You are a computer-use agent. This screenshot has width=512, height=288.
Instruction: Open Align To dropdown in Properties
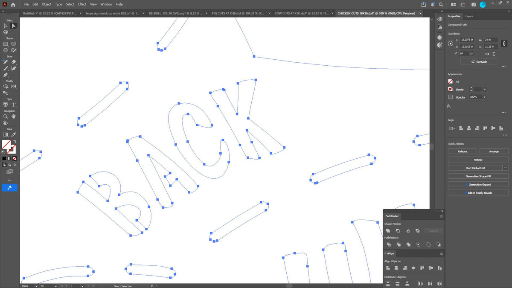click(x=452, y=128)
